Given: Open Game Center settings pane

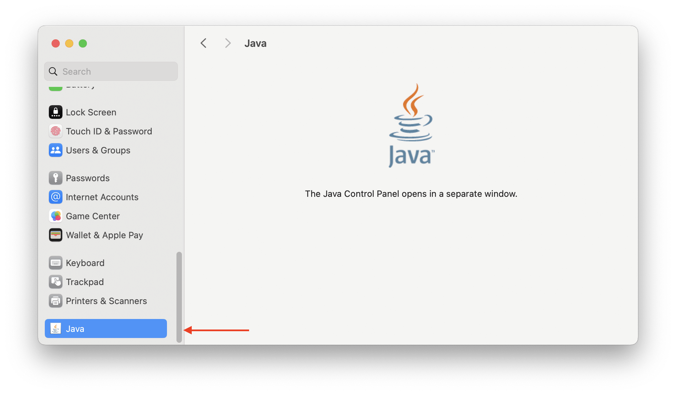Looking at the screenshot, I should (93, 216).
